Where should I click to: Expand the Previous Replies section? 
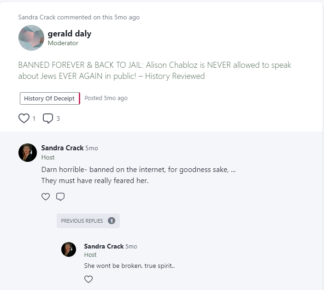(88, 221)
